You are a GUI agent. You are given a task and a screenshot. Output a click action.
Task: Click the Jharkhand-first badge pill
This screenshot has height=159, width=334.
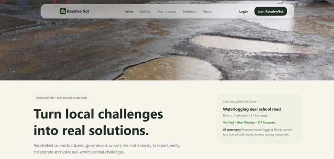(x=61, y=98)
